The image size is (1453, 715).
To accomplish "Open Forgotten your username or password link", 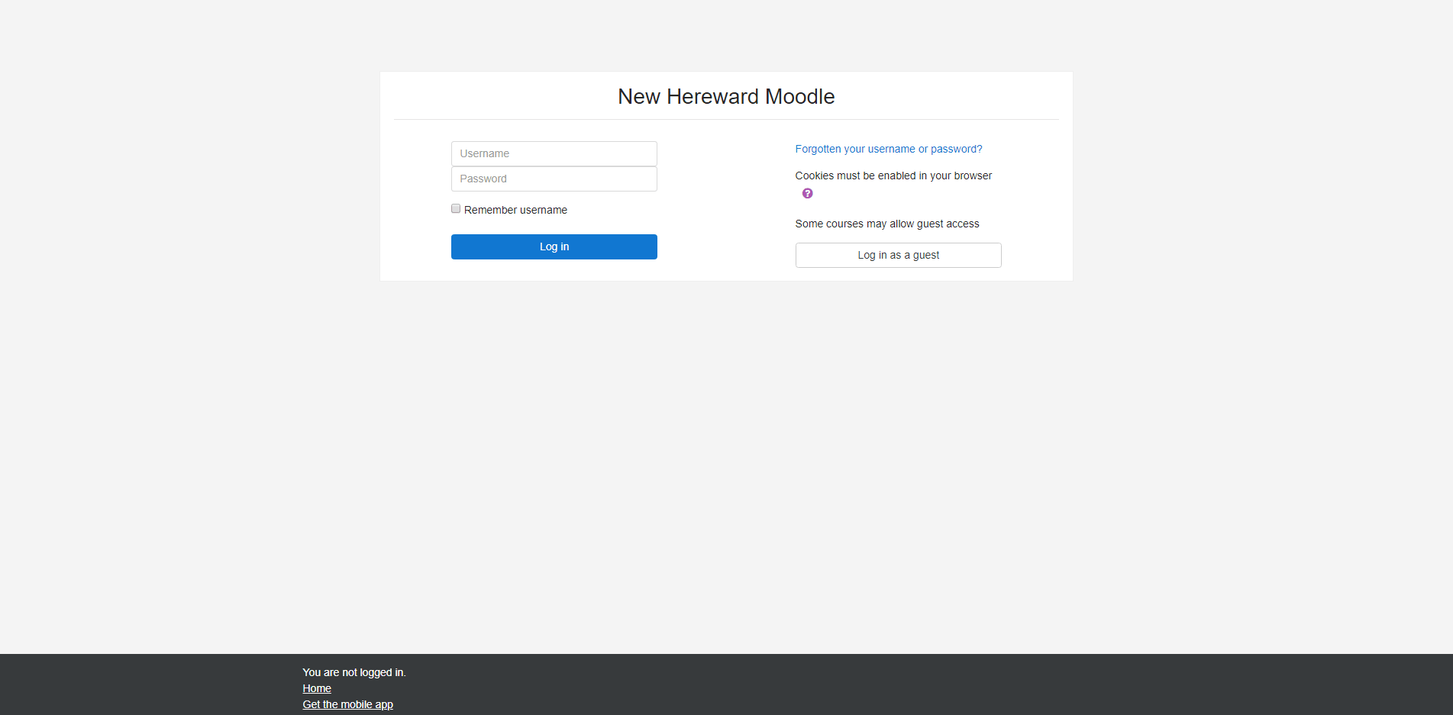I will pyautogui.click(x=889, y=149).
